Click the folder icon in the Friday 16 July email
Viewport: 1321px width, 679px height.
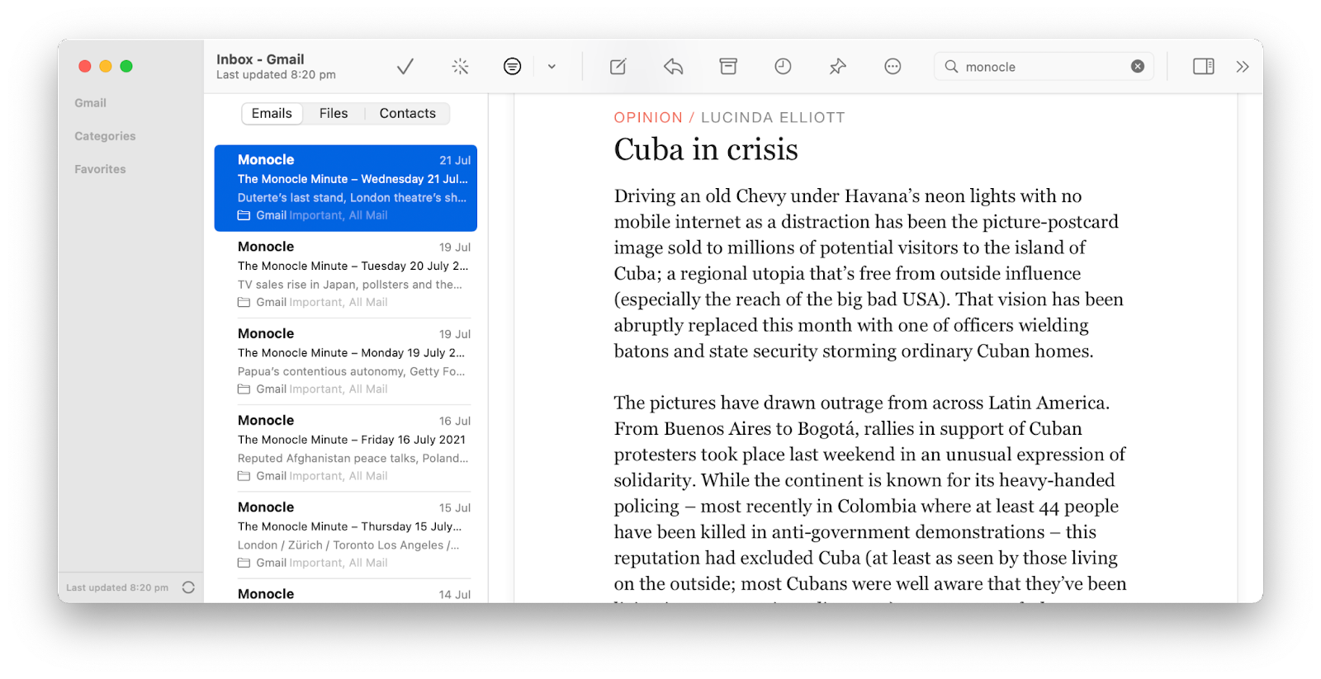click(x=244, y=476)
